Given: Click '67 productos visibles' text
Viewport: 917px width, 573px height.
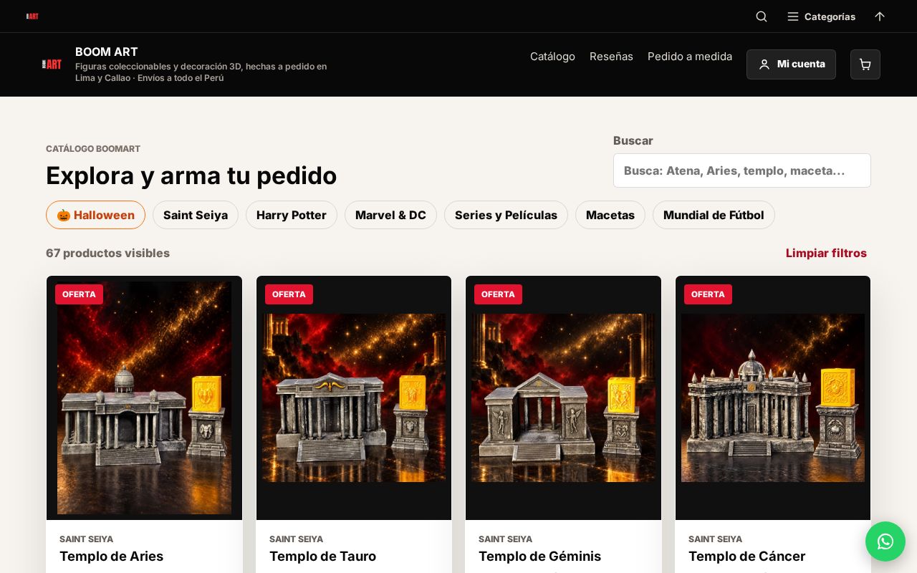Looking at the screenshot, I should tap(107, 253).
